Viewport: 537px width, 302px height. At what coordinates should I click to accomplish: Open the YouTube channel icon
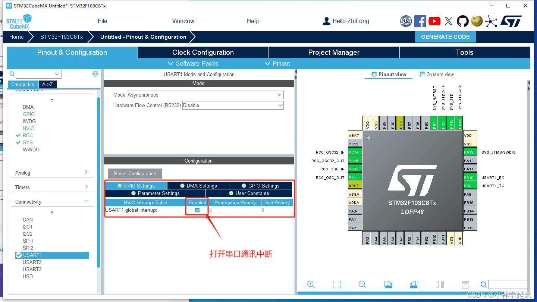point(434,21)
